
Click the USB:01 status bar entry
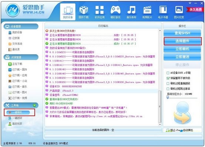[x=32, y=143]
